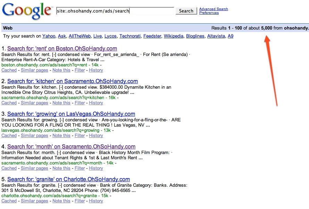The image size is (309, 209).
Task: Try your search on Ask
Action: (62, 36)
